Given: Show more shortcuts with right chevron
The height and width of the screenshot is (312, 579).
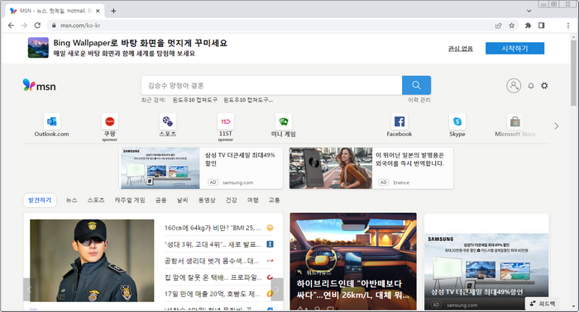Looking at the screenshot, I should coord(557,126).
